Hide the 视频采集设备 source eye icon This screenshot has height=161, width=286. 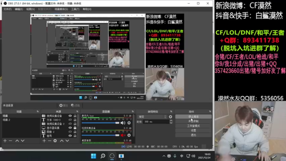coord(70,116)
